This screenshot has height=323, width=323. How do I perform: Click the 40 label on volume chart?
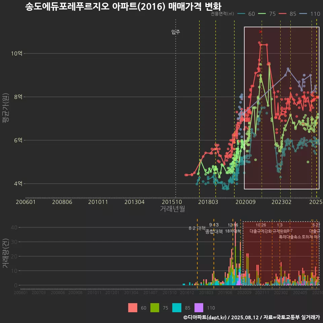click(x=14, y=227)
